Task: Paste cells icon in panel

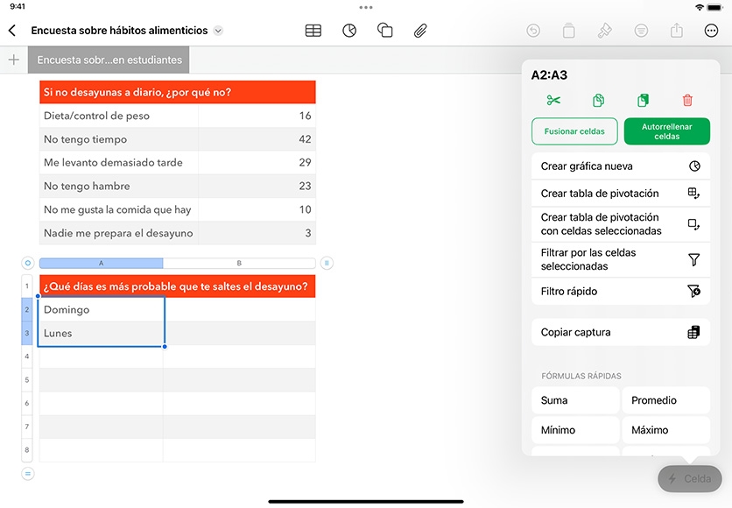Action: [x=643, y=101]
